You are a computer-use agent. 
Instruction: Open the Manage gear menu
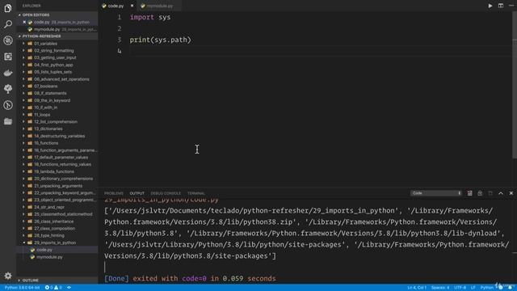click(8, 276)
